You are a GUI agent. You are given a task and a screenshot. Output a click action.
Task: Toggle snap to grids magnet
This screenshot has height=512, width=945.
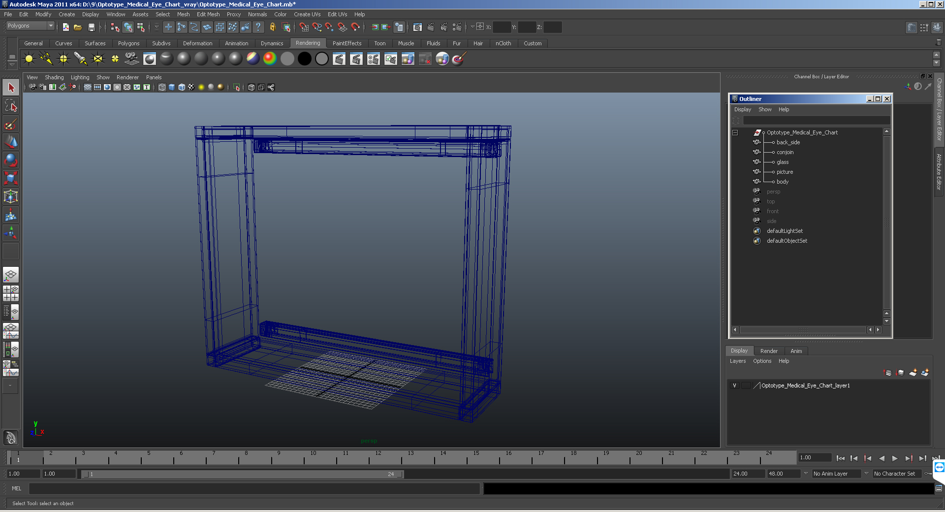pos(304,27)
